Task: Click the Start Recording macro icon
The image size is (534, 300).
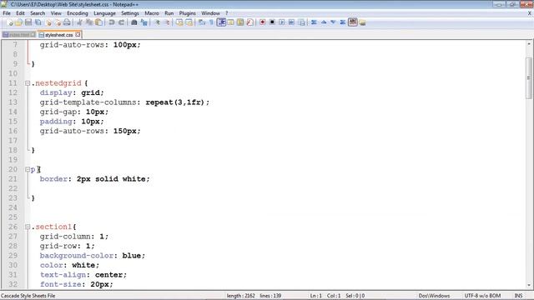Action: [262, 22]
